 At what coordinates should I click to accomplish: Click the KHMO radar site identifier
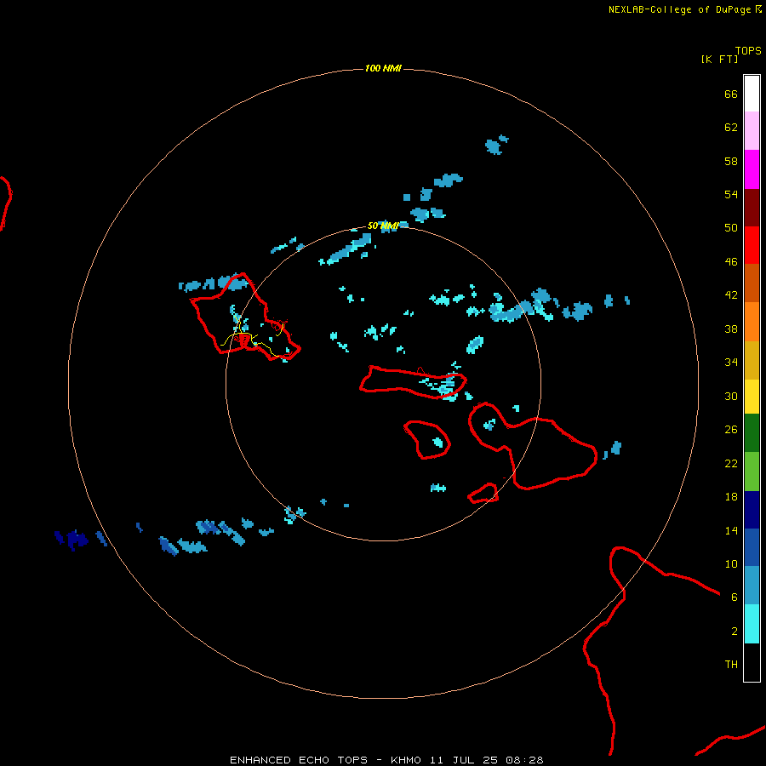[405, 760]
